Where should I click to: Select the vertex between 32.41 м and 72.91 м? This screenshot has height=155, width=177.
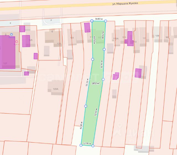click(103, 79)
